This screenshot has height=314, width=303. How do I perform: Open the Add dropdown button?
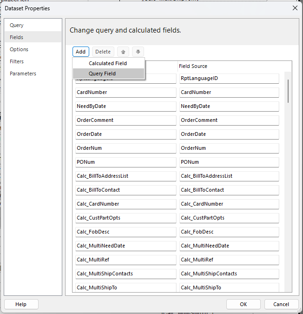80,52
